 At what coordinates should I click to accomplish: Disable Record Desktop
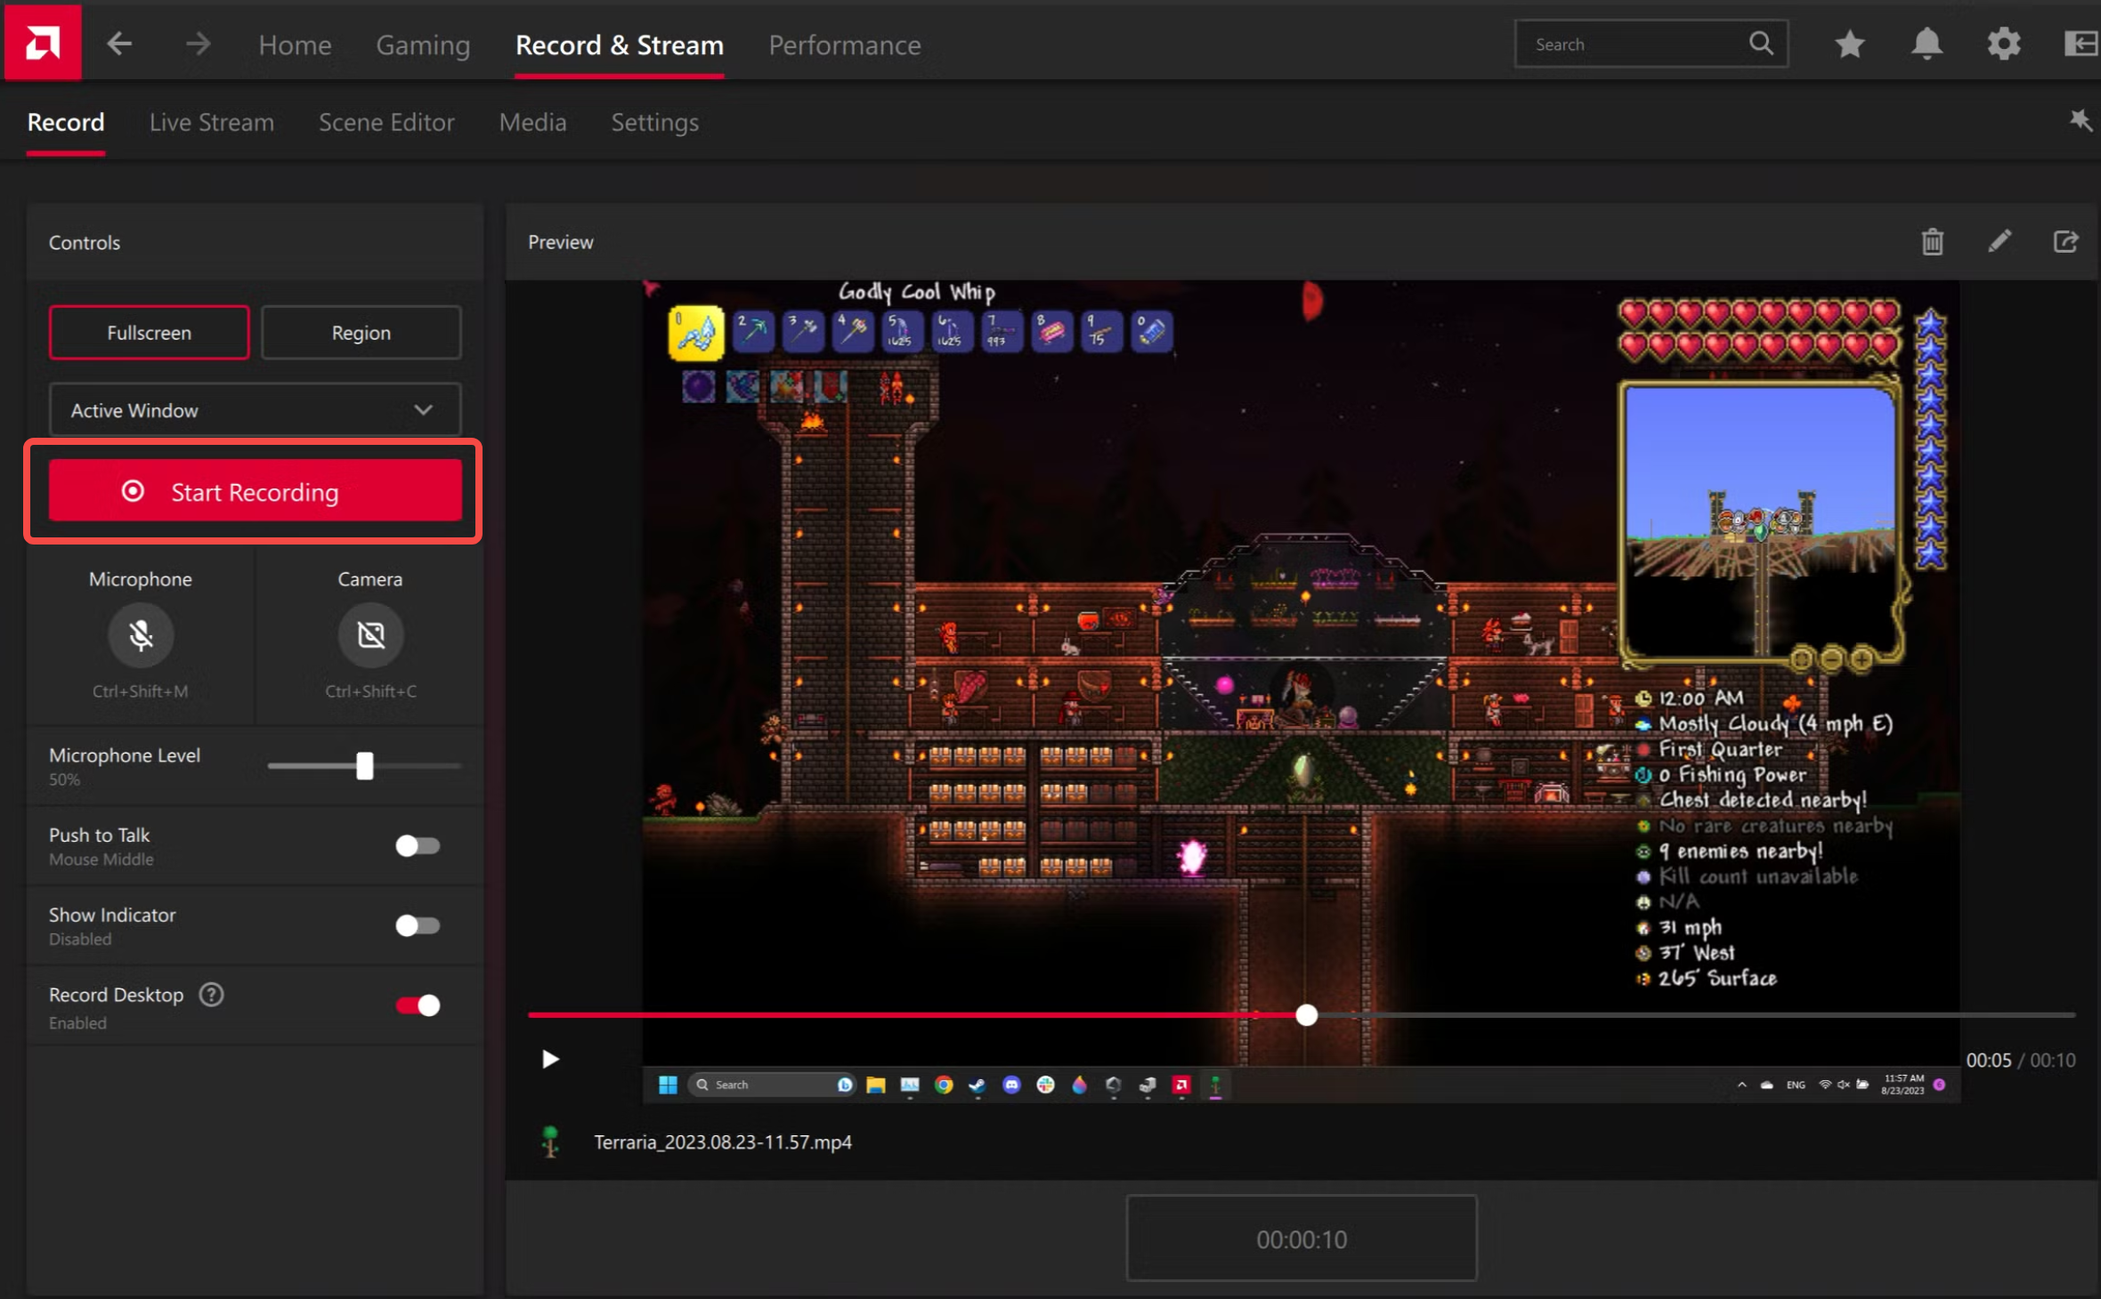[418, 1005]
